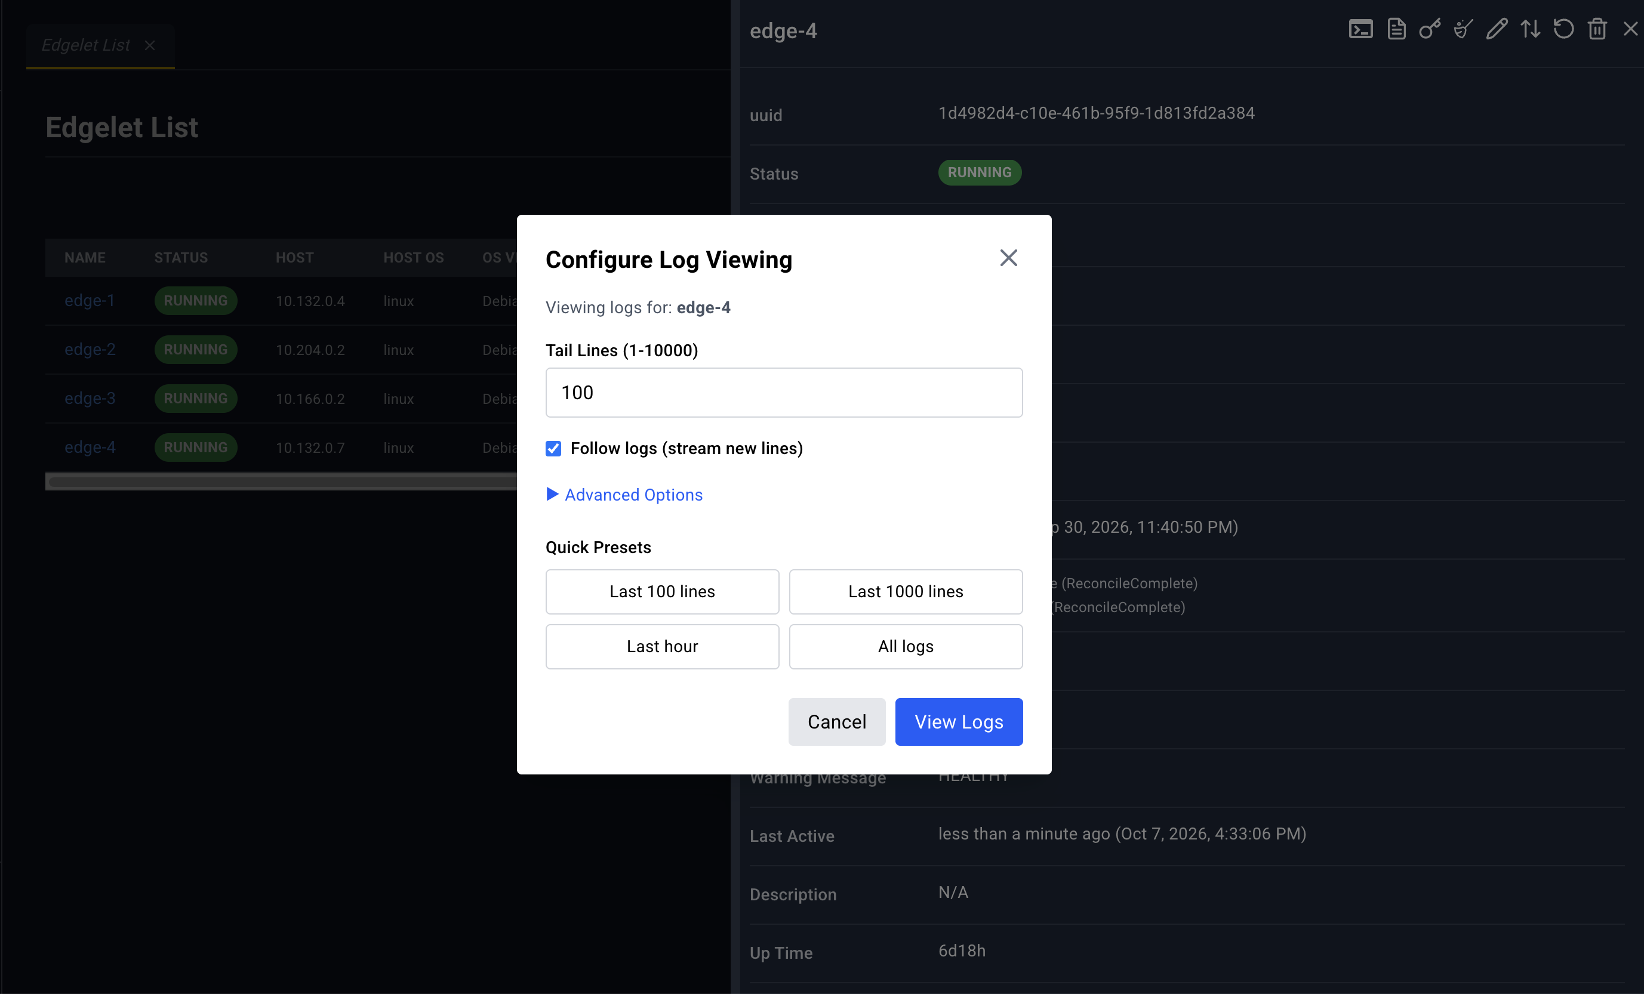Click the HOST OS column header

[x=413, y=257]
